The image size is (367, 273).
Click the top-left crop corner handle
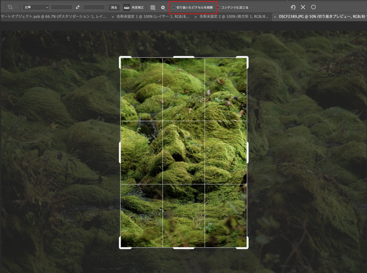click(x=122, y=59)
